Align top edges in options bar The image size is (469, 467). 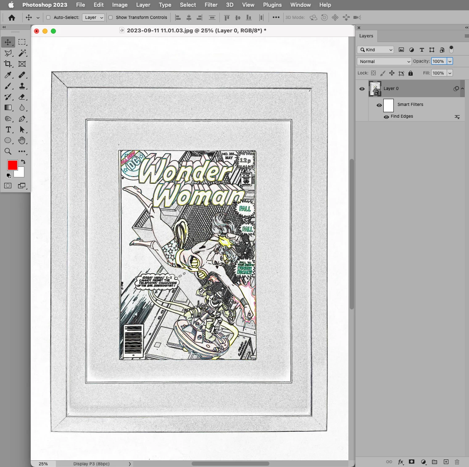227,18
